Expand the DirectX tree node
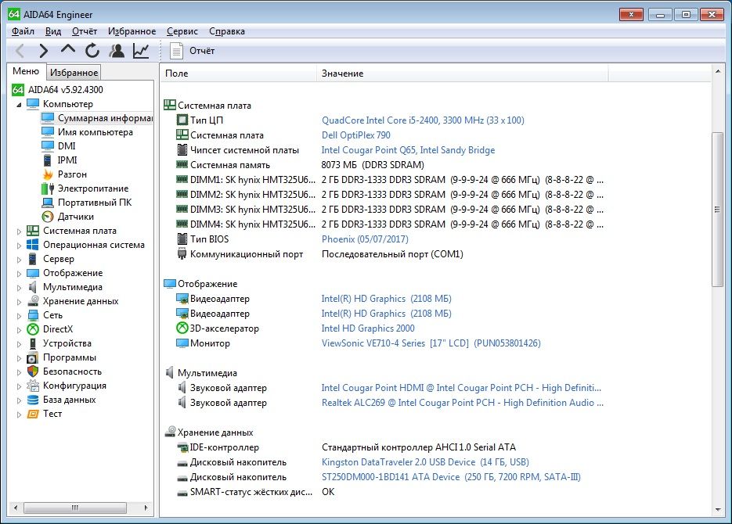This screenshot has height=524, width=732. coord(19,330)
